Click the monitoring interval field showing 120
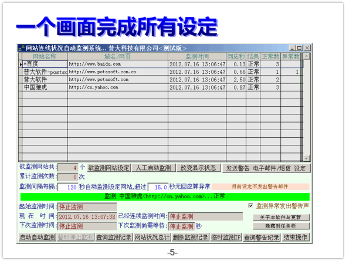346x261 pixels. coord(68,187)
